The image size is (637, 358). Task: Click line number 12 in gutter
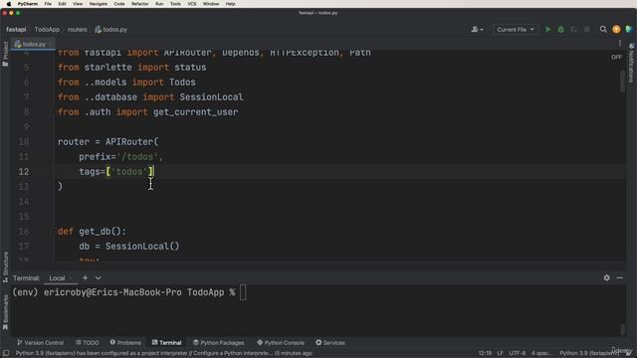pyautogui.click(x=24, y=172)
